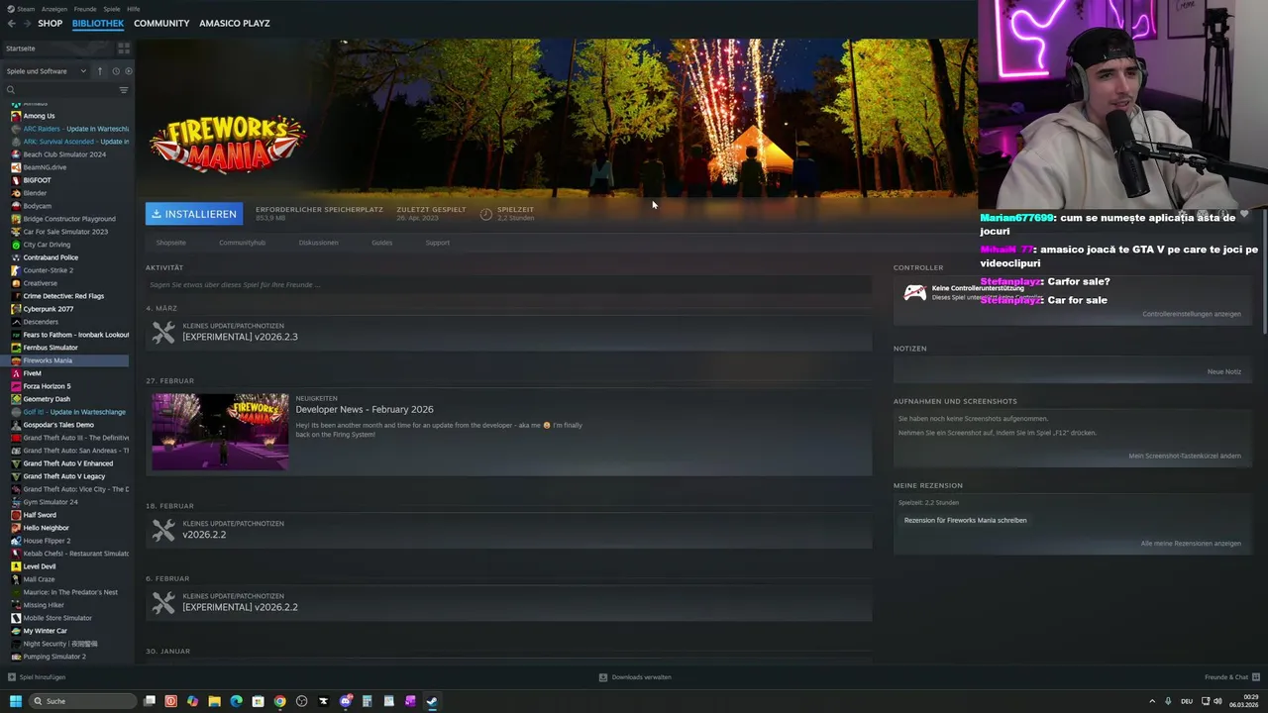Open File Explorer from the taskbar
Image resolution: width=1268 pixels, height=713 pixels.
[x=214, y=701]
